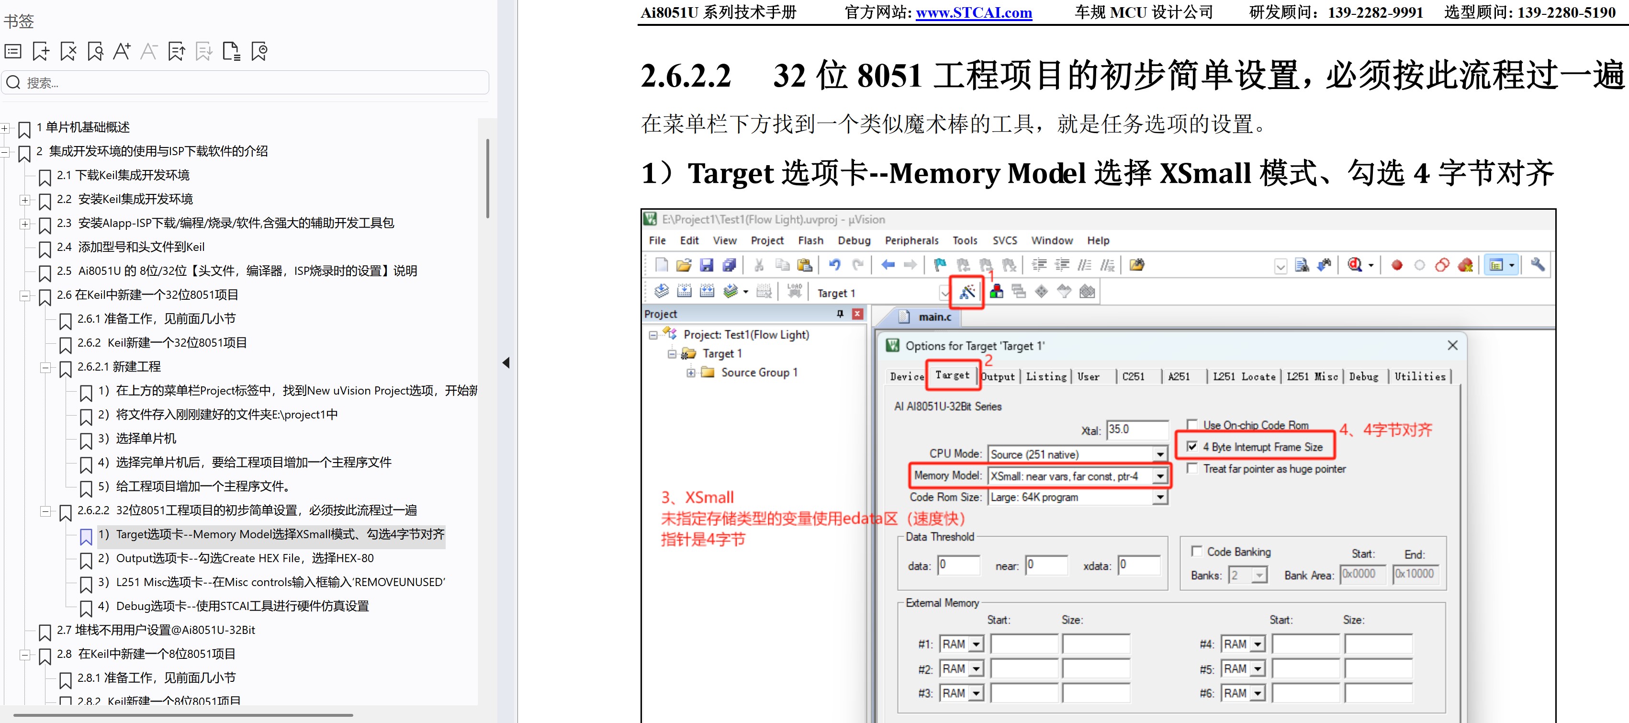Click the Open folder icon in Keil toolbar
1629x723 pixels.
(684, 265)
